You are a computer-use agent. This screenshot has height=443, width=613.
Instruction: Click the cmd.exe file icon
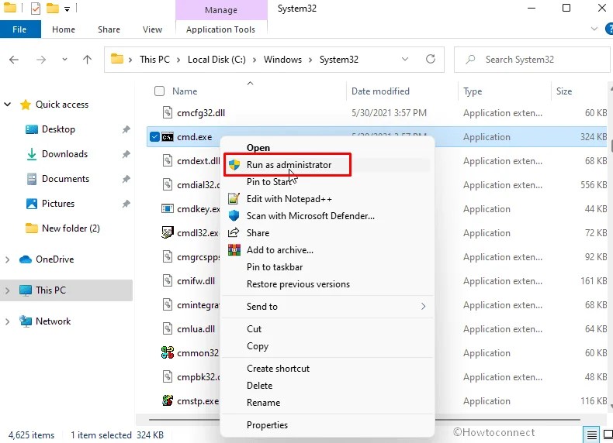[168, 137]
